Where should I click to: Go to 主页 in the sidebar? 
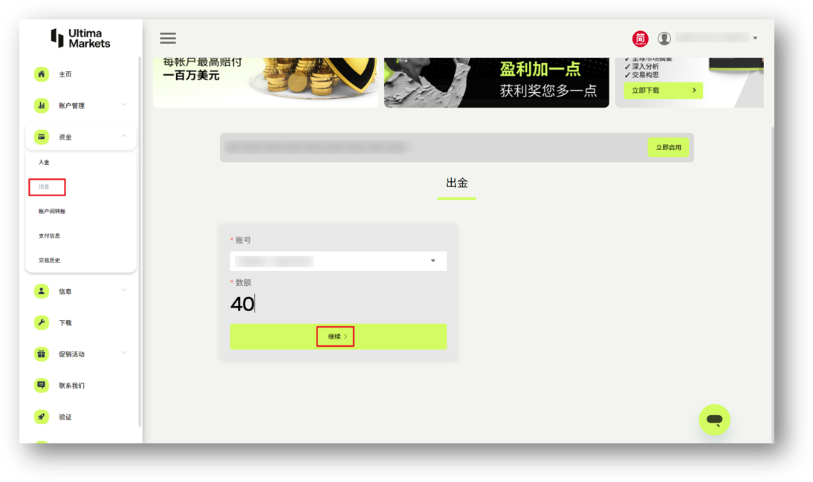65,74
